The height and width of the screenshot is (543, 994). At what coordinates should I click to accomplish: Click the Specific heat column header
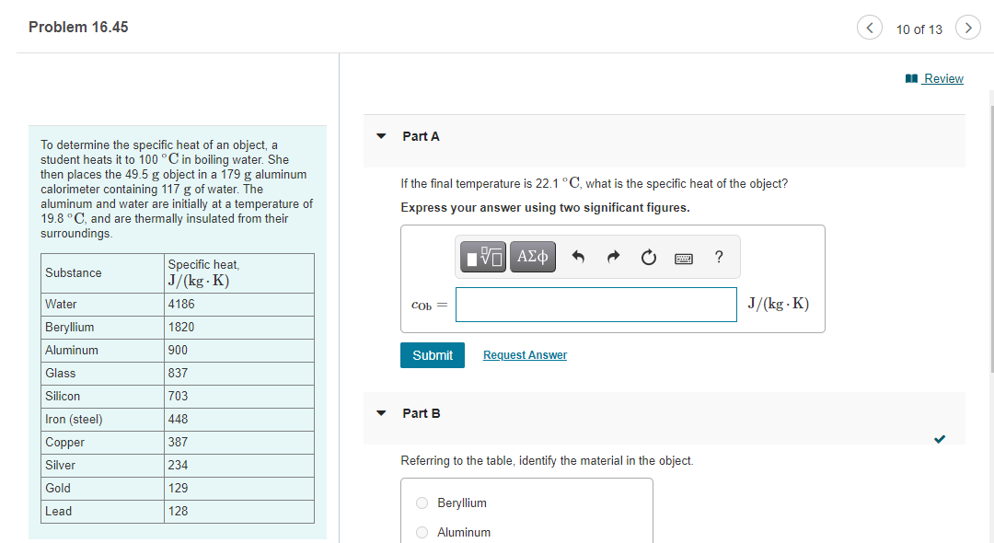coord(239,273)
